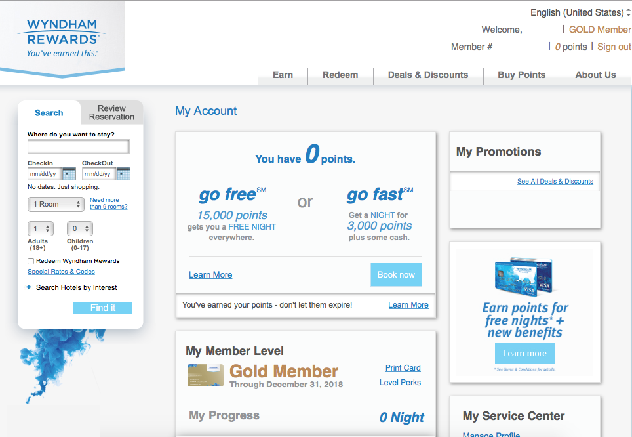Click the Sign out link
This screenshot has height=437, width=632.
(614, 47)
